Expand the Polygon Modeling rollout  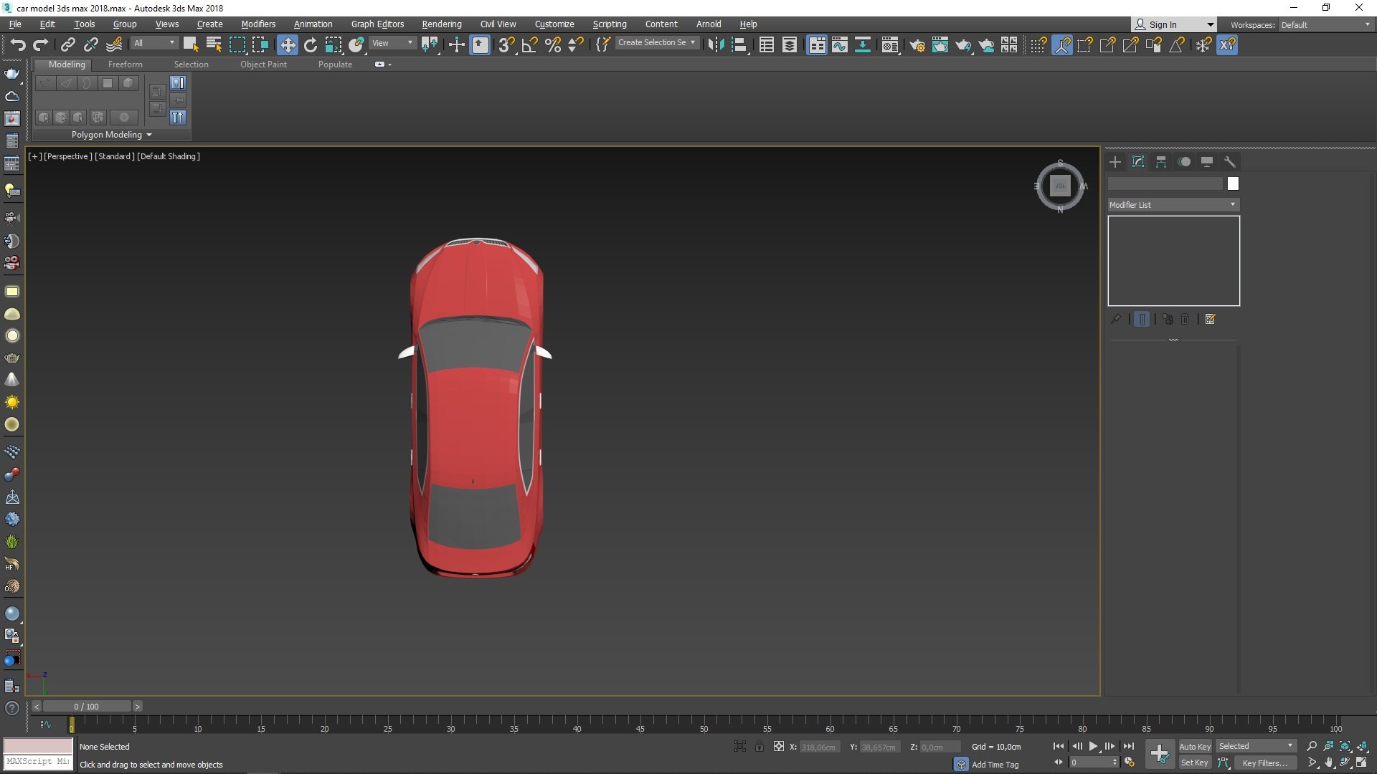tap(111, 135)
